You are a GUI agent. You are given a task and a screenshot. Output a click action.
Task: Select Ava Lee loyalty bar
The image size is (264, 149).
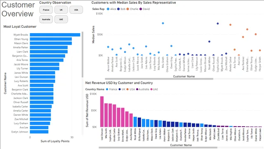pyautogui.click(x=39, y=127)
